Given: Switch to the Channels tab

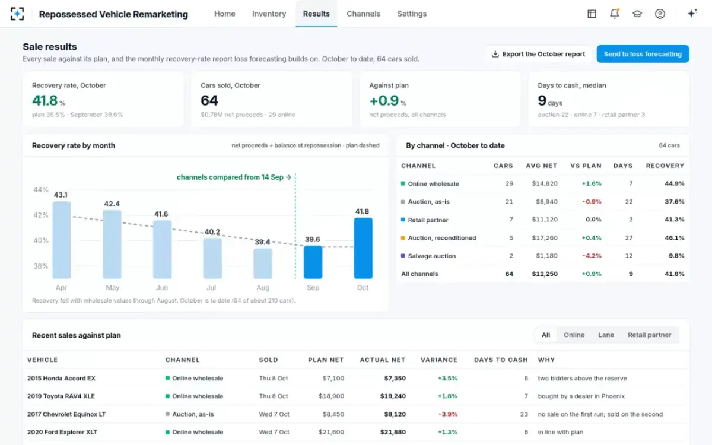Looking at the screenshot, I should (x=364, y=14).
